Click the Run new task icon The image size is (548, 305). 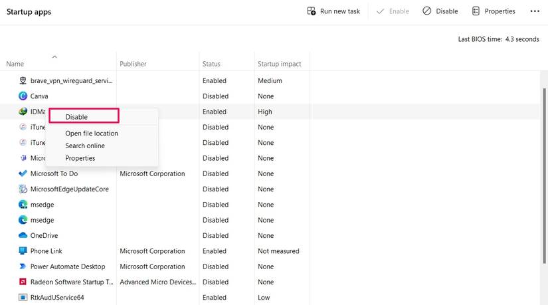[311, 11]
